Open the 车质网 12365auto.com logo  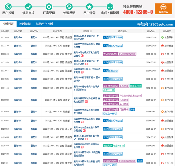point(158,24)
